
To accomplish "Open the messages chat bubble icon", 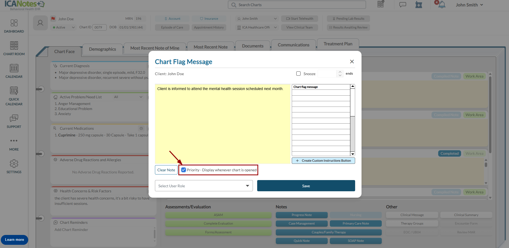I will [x=403, y=5].
